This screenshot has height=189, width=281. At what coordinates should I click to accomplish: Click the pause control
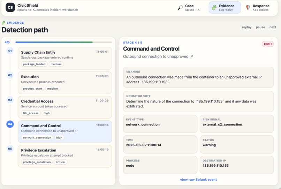[260, 27]
